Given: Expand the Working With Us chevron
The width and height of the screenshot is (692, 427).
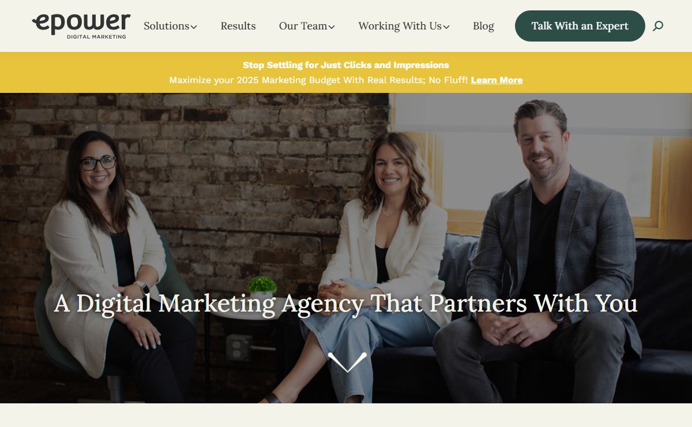Looking at the screenshot, I should (446, 27).
